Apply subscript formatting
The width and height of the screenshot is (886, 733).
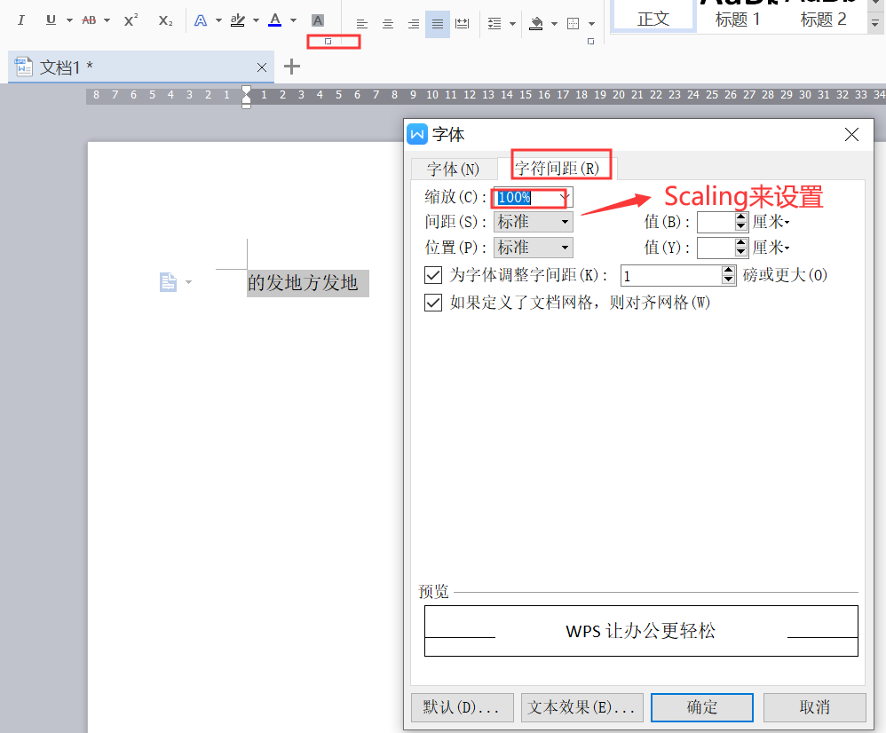click(x=165, y=20)
